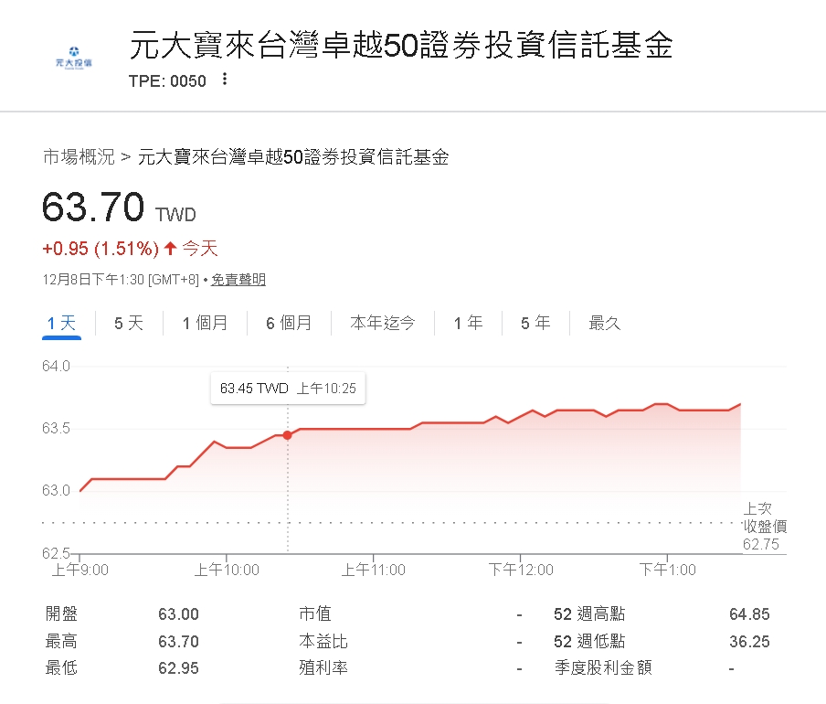Image resolution: width=826 pixels, height=704 pixels.
Task: Click the 52 週高點 value 64.85
Action: point(749,614)
